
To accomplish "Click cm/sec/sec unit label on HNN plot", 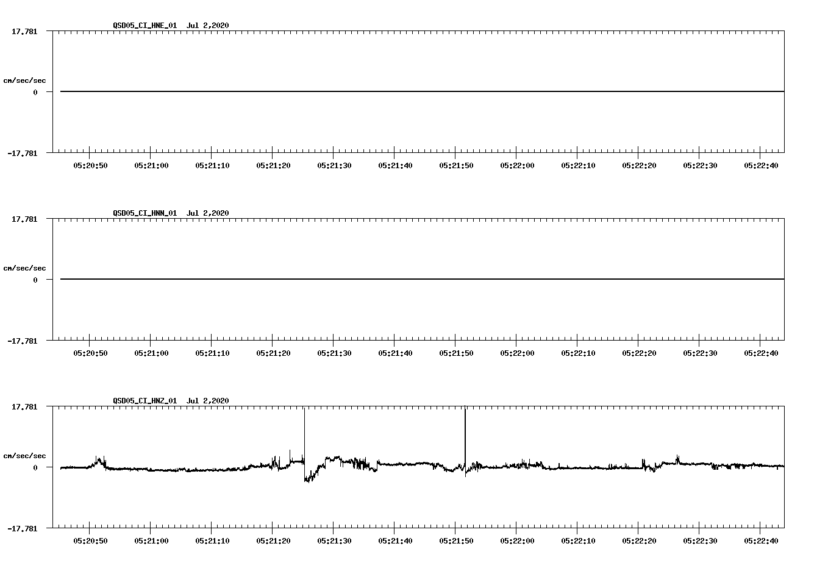I will (x=24, y=268).
